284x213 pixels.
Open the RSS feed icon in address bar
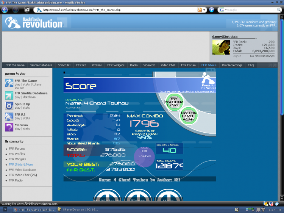pyautogui.click(x=200, y=10)
